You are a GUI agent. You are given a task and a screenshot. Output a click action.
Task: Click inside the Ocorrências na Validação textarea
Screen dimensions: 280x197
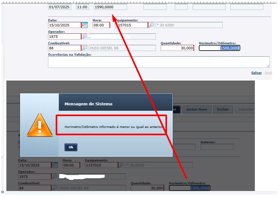[159, 62]
